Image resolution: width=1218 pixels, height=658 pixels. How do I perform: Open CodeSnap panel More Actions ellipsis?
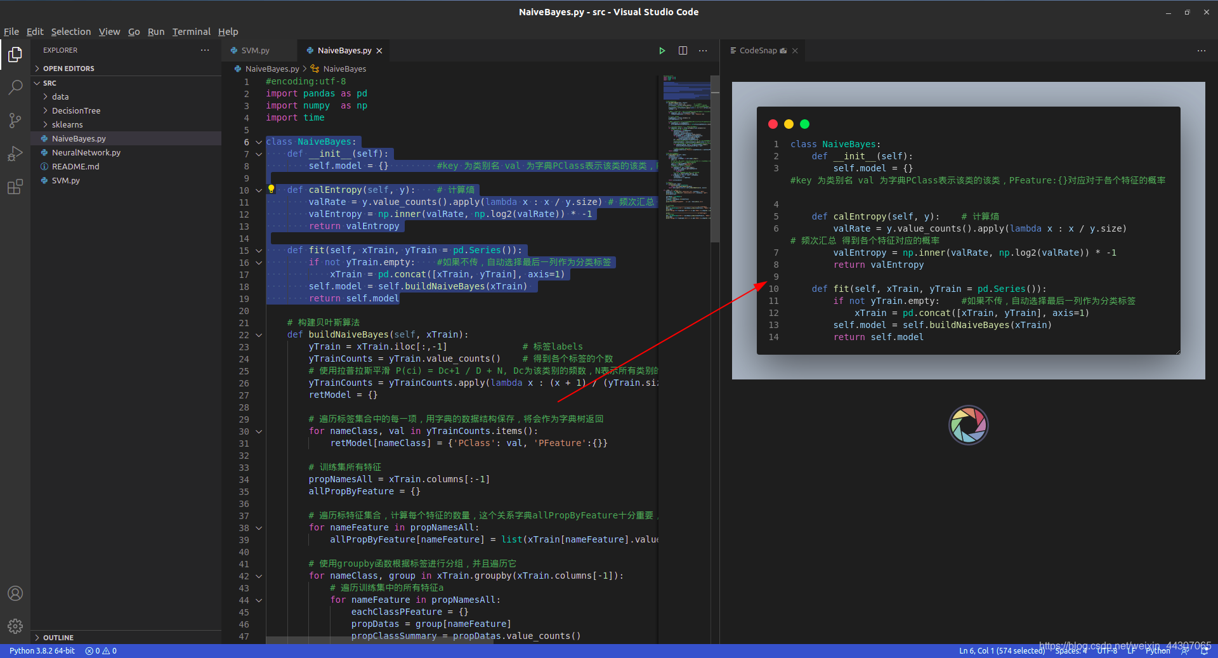[1202, 51]
